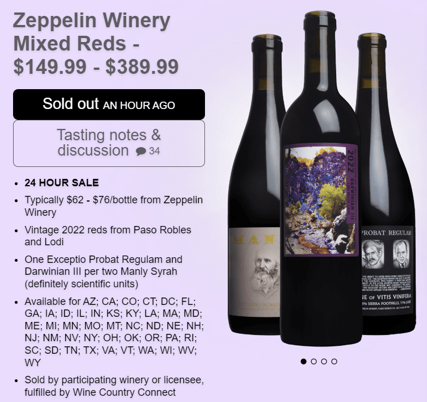Screen dimensions: 427x402
Task: Switch to the second carousel dot
Action: click(314, 361)
